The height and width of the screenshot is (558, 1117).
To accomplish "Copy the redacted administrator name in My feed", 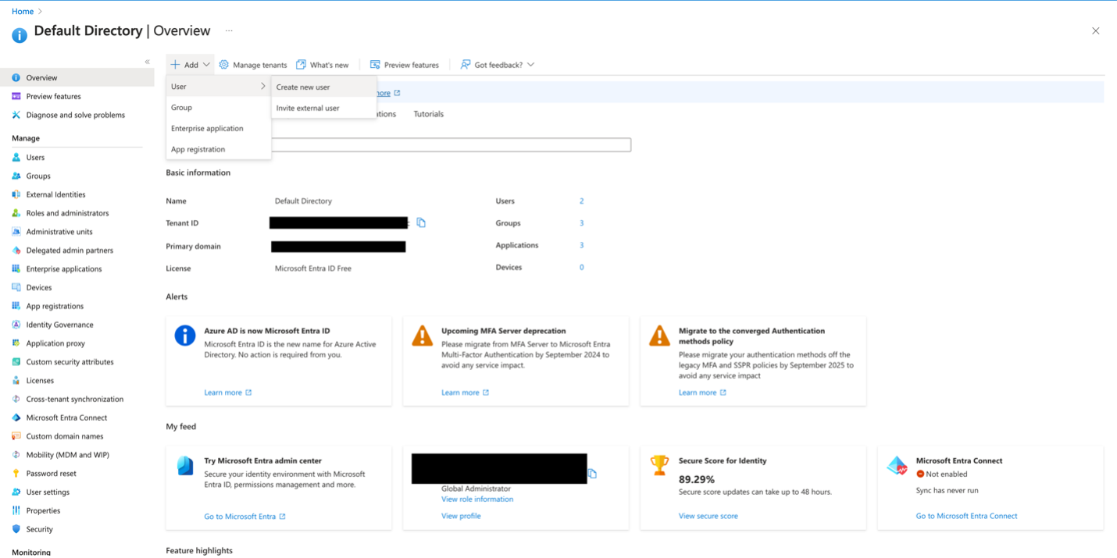I will [x=592, y=474].
